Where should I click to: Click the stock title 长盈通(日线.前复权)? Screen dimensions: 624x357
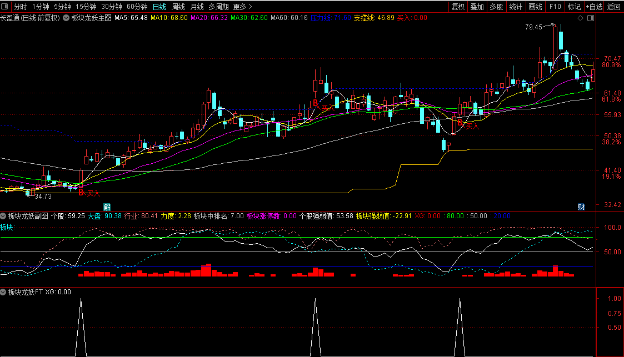[30, 18]
